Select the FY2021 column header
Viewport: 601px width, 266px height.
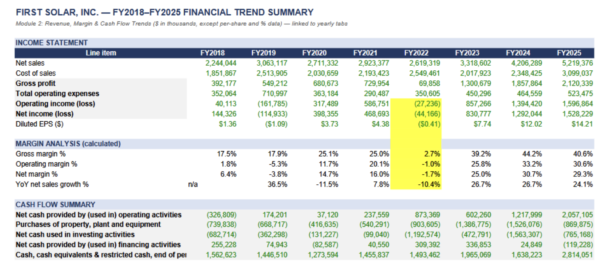click(x=365, y=53)
